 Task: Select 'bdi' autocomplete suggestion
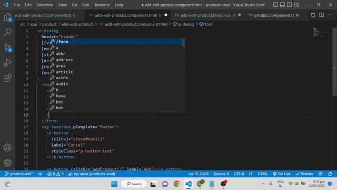point(117,102)
